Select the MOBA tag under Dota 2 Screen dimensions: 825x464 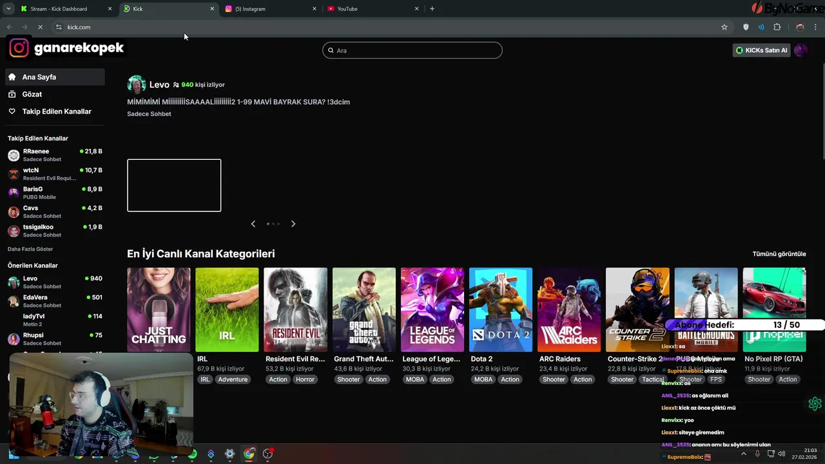[x=483, y=380]
